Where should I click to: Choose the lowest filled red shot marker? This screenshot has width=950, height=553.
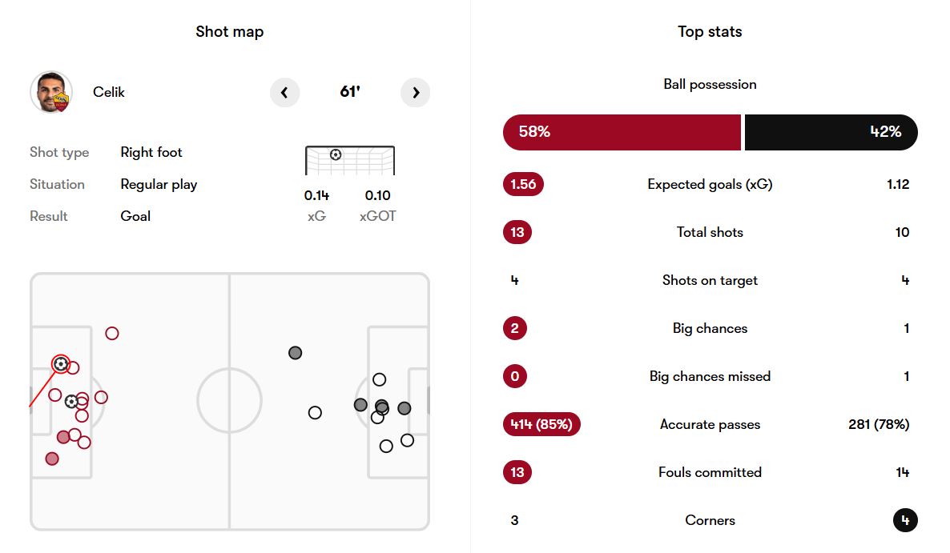52,459
